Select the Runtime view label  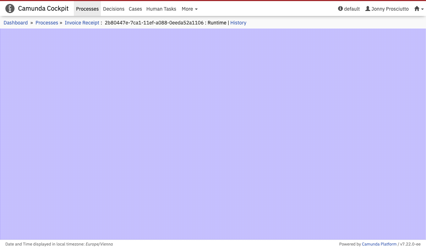point(217,23)
